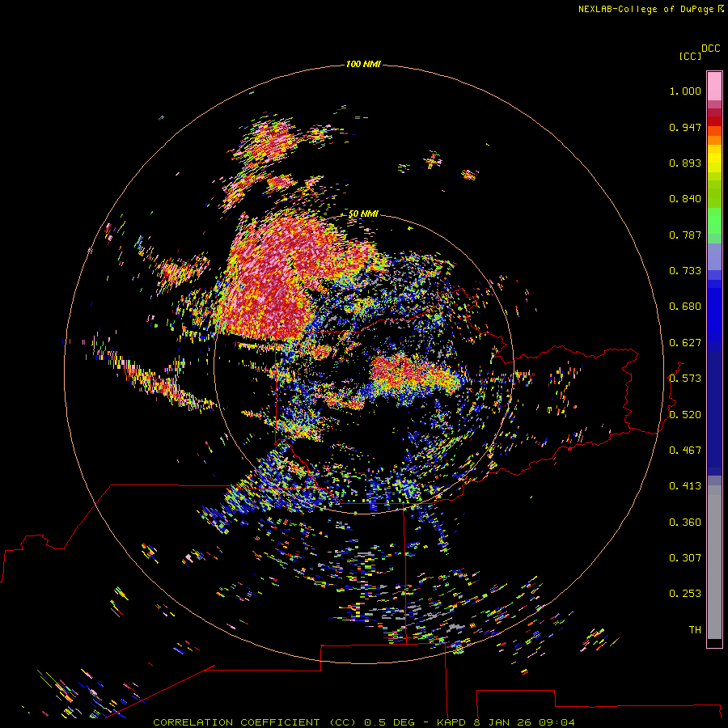
Task: Click the 50 NMI range ring label
Action: (x=363, y=214)
